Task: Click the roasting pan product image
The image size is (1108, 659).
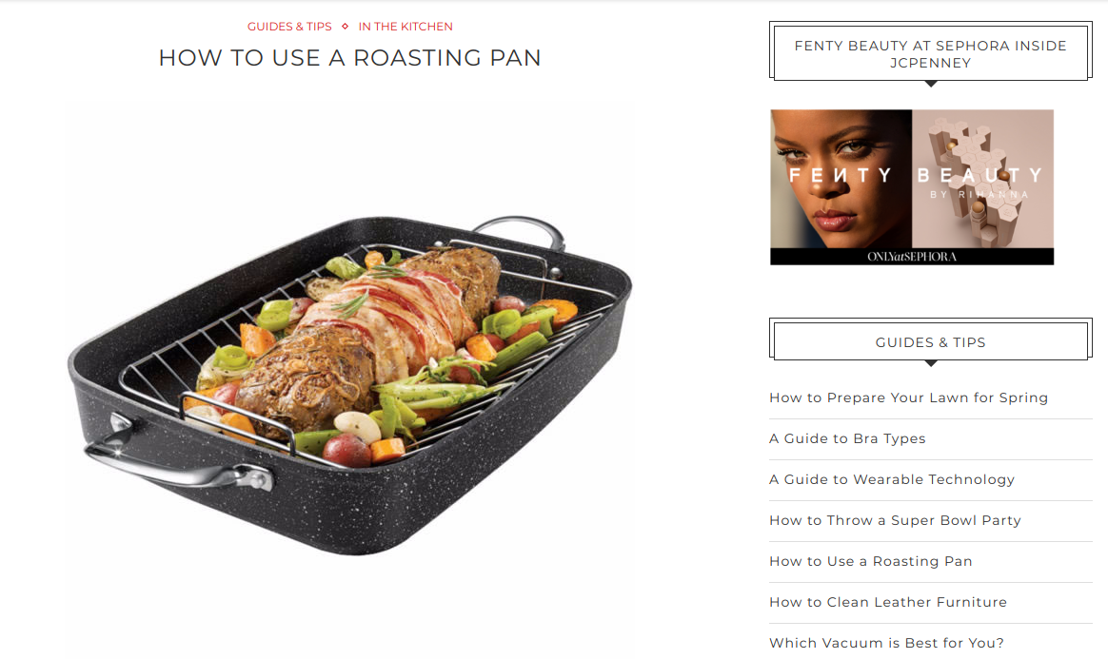Action: 349,381
